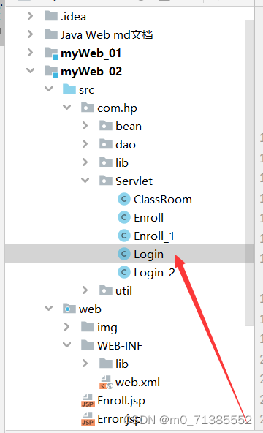Click the Enroll.jsp file icon
263x433 pixels.
[x=88, y=401]
